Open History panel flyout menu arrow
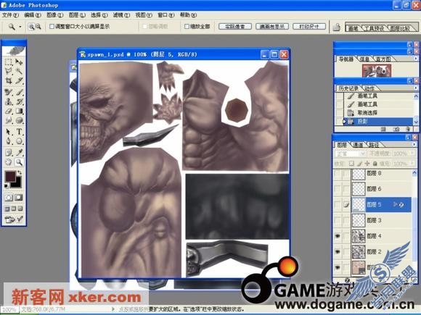This screenshot has width=421, height=315. [x=416, y=88]
